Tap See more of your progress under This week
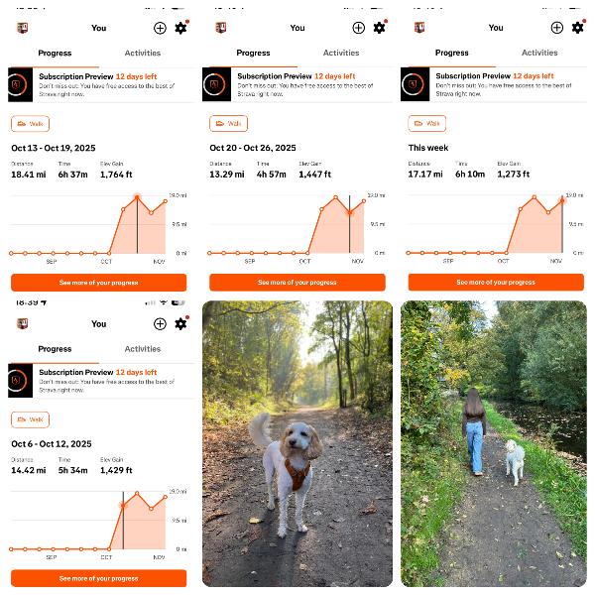This screenshot has height=595, width=595. pyautogui.click(x=496, y=283)
